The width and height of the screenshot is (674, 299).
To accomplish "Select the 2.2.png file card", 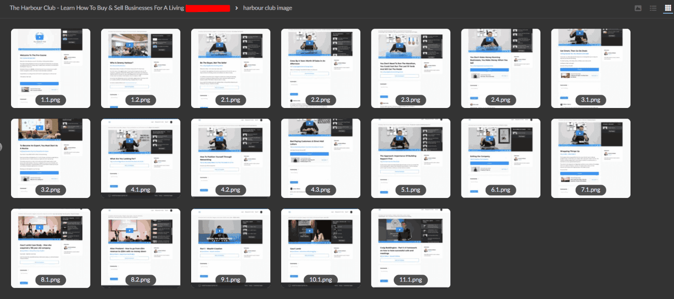I will coord(321,68).
